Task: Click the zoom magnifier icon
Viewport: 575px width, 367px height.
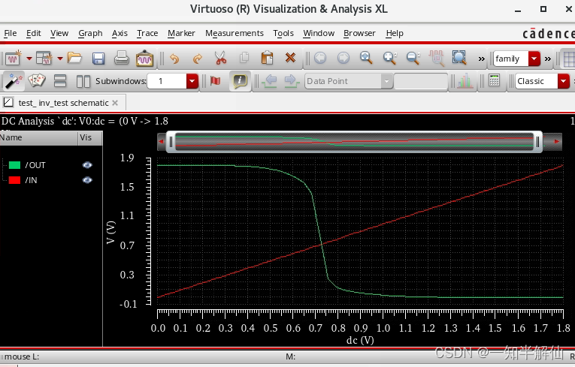Action: 366,58
